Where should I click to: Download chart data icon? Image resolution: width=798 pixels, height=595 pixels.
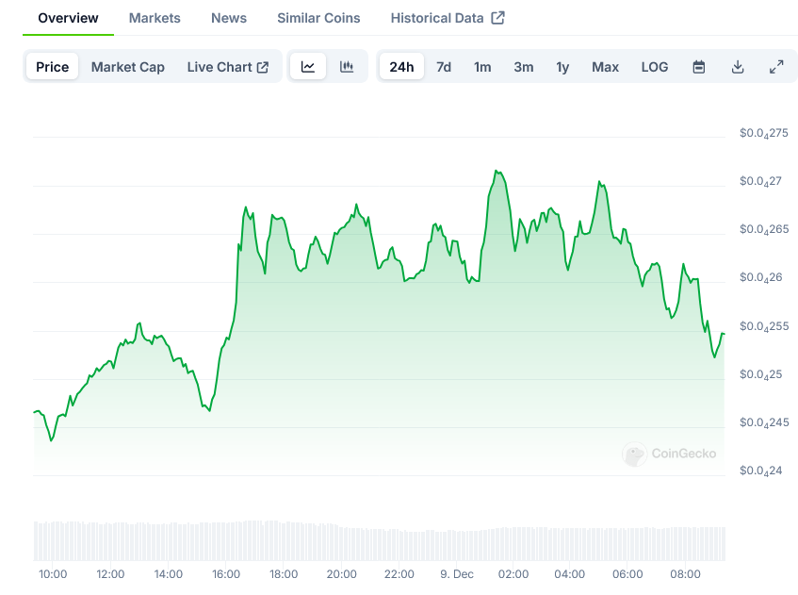coord(738,67)
